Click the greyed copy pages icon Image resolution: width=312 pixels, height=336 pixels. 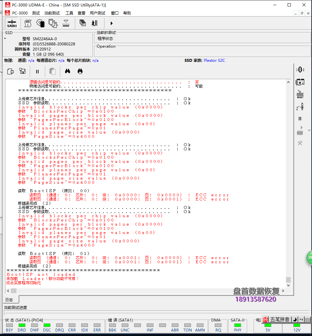[x=53, y=71]
